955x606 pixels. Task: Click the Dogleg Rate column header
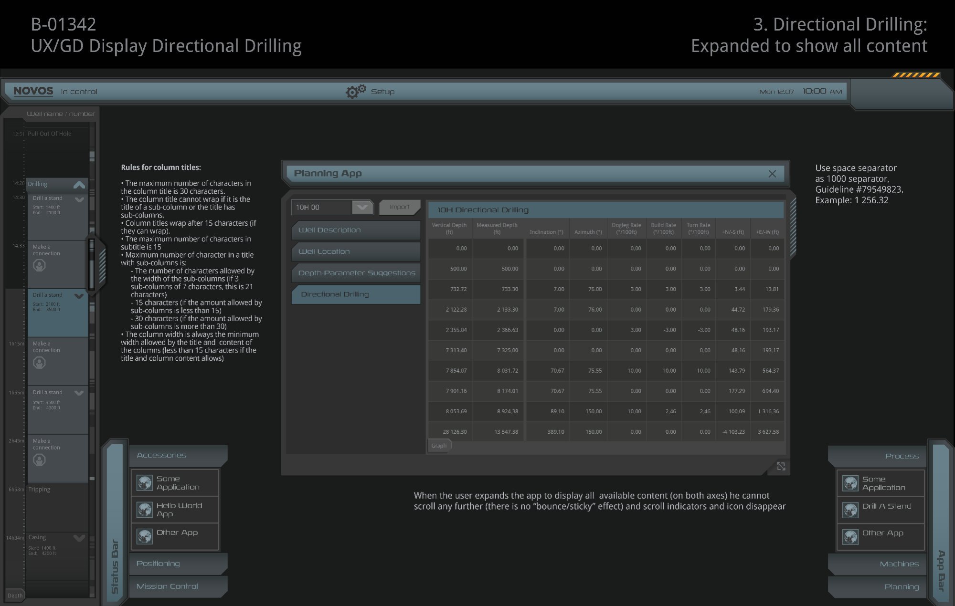point(626,229)
